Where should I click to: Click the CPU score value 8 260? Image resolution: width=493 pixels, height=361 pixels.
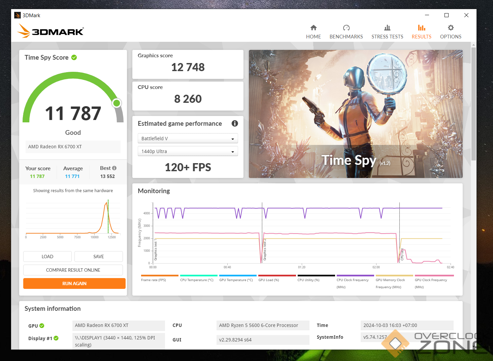tap(188, 99)
